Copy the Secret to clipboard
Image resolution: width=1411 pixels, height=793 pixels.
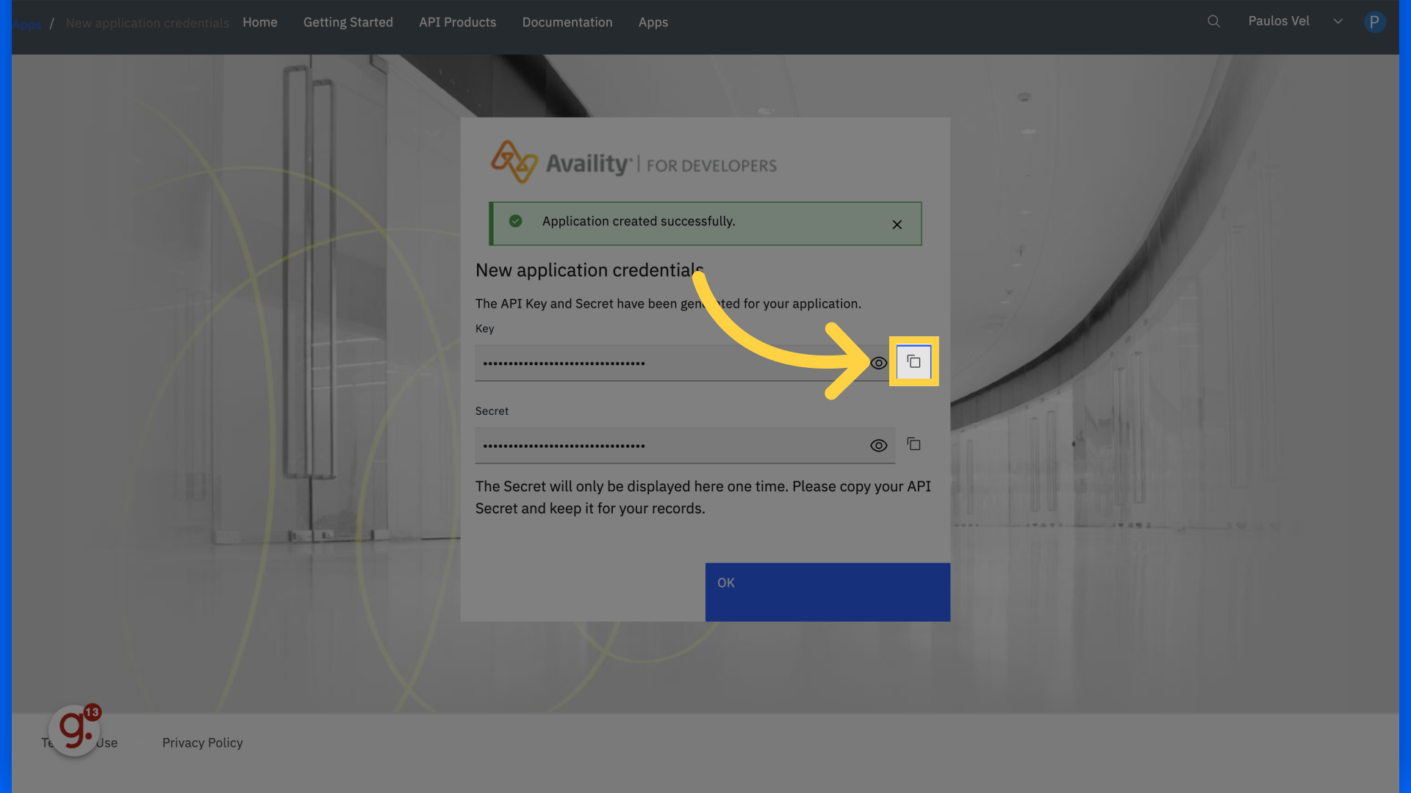tap(913, 444)
